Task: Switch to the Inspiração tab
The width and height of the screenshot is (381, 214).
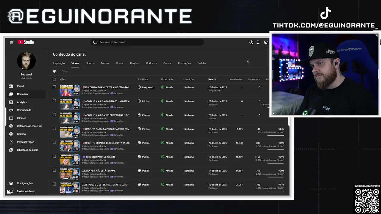Action: point(59,63)
